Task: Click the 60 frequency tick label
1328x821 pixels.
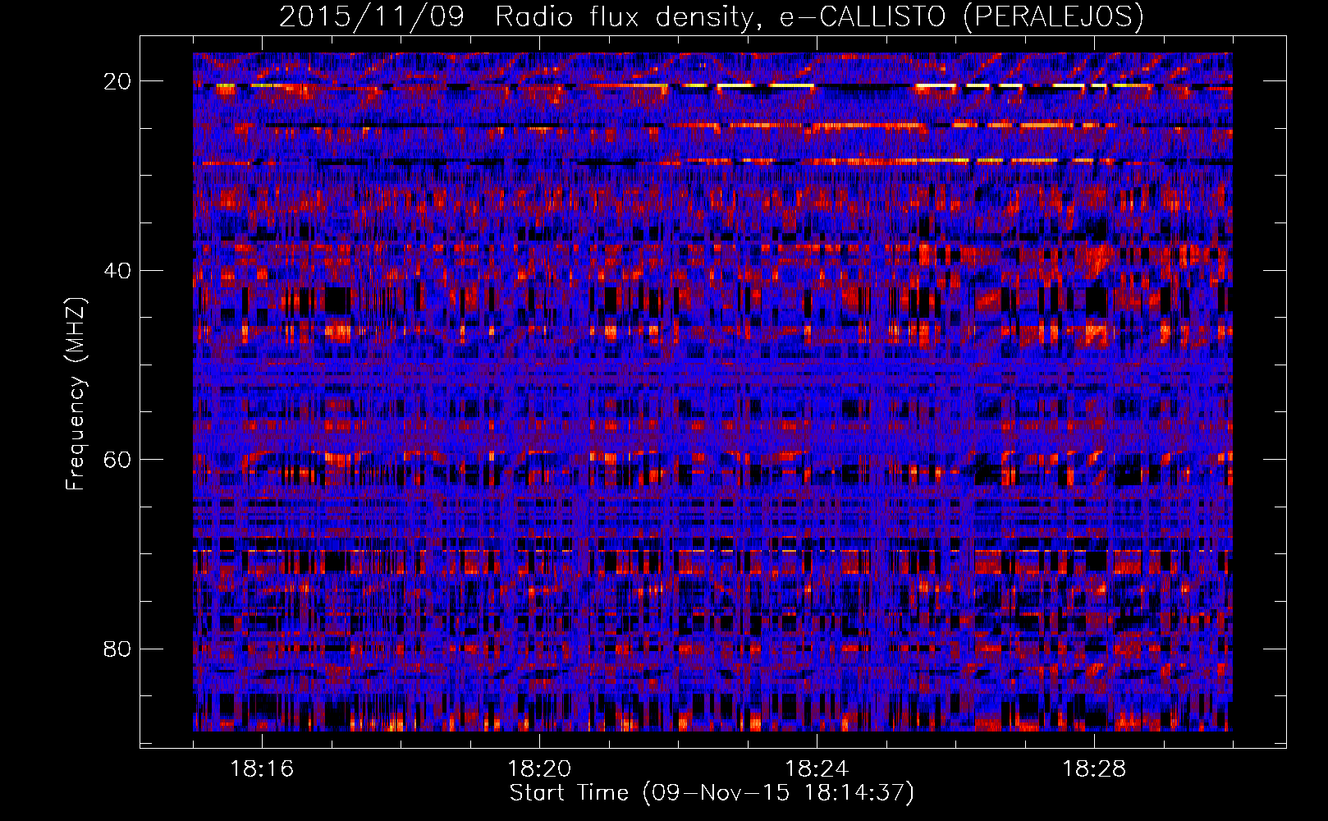Action: [x=117, y=460]
